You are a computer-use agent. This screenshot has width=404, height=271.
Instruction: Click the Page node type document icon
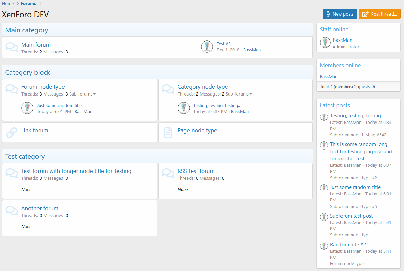[168, 133]
